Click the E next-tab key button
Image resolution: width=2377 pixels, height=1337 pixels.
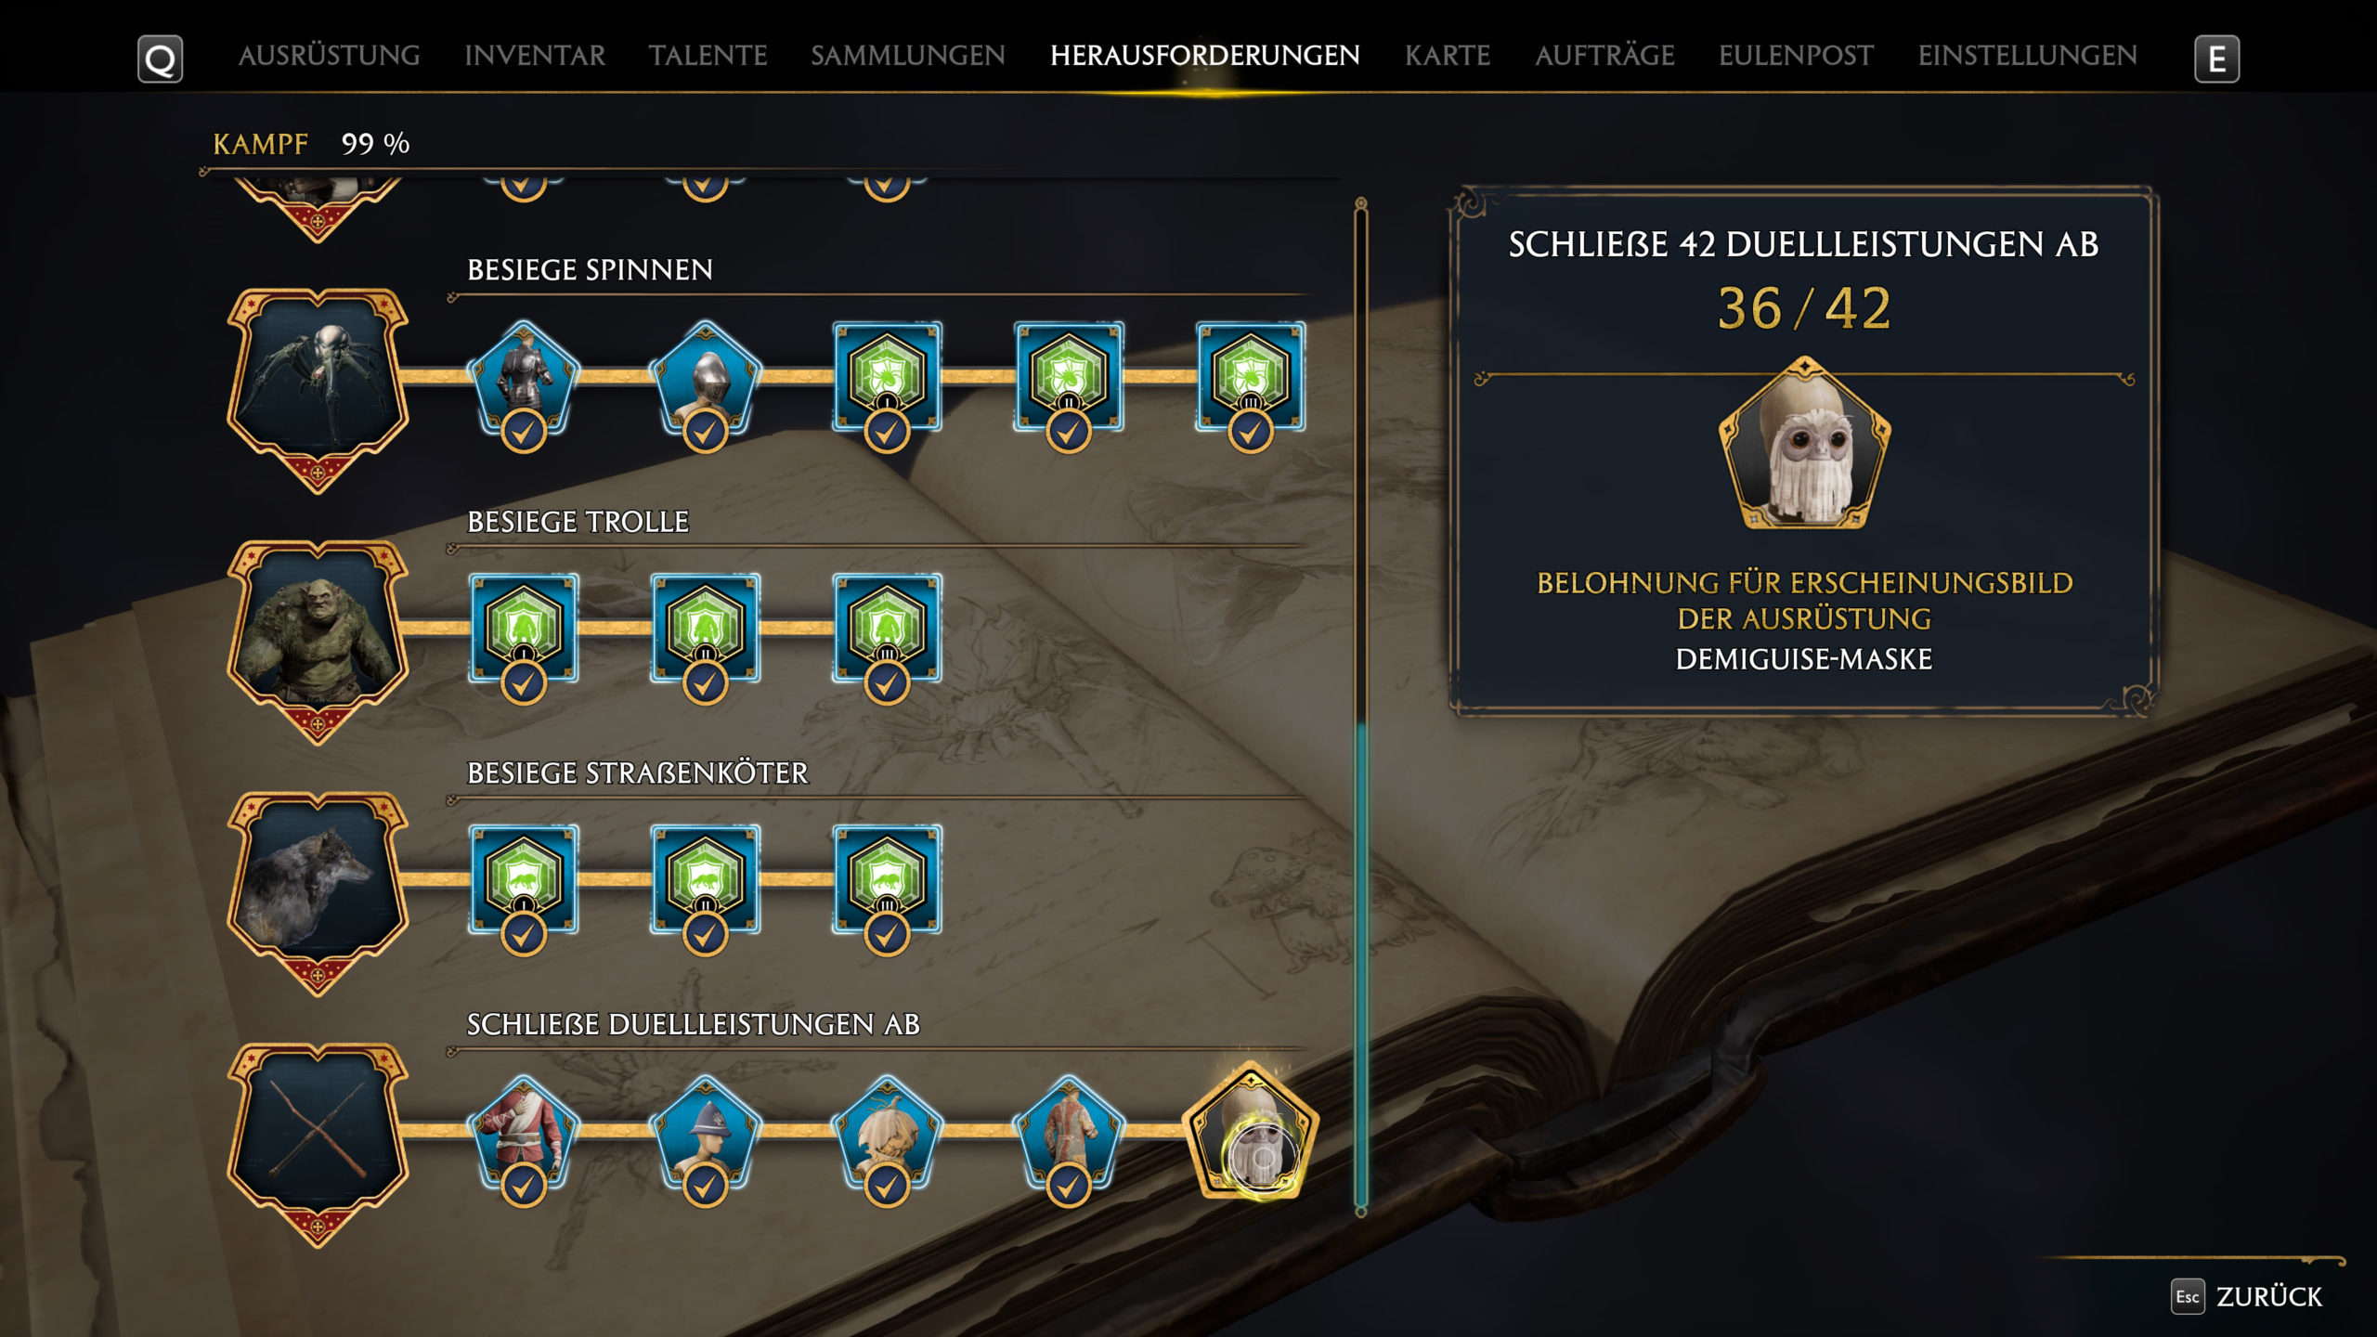2216,59
